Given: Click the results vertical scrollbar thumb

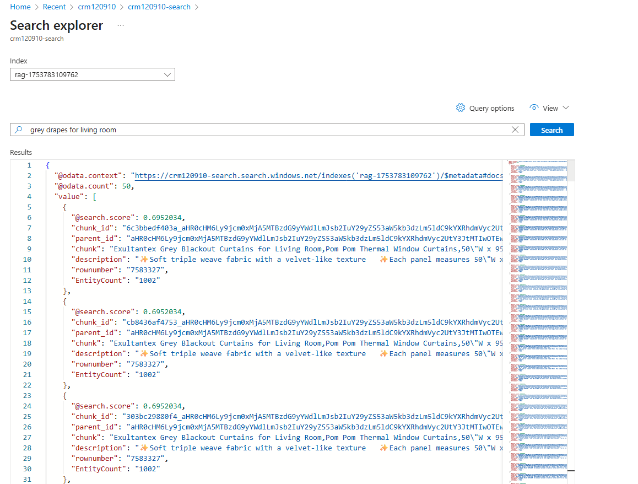Looking at the screenshot, I should 571,170.
